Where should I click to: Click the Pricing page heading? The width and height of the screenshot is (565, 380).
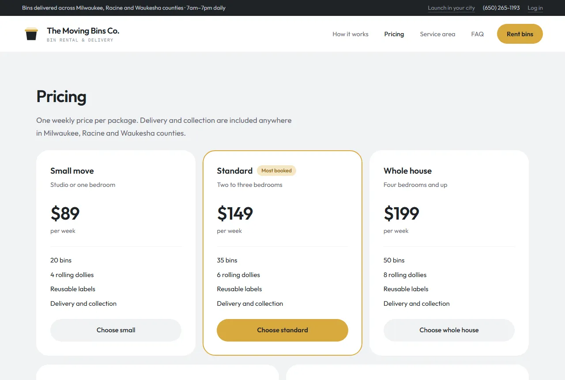coord(61,96)
